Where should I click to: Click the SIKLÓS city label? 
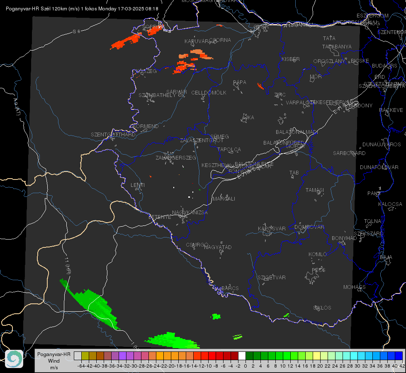click(x=322, y=308)
